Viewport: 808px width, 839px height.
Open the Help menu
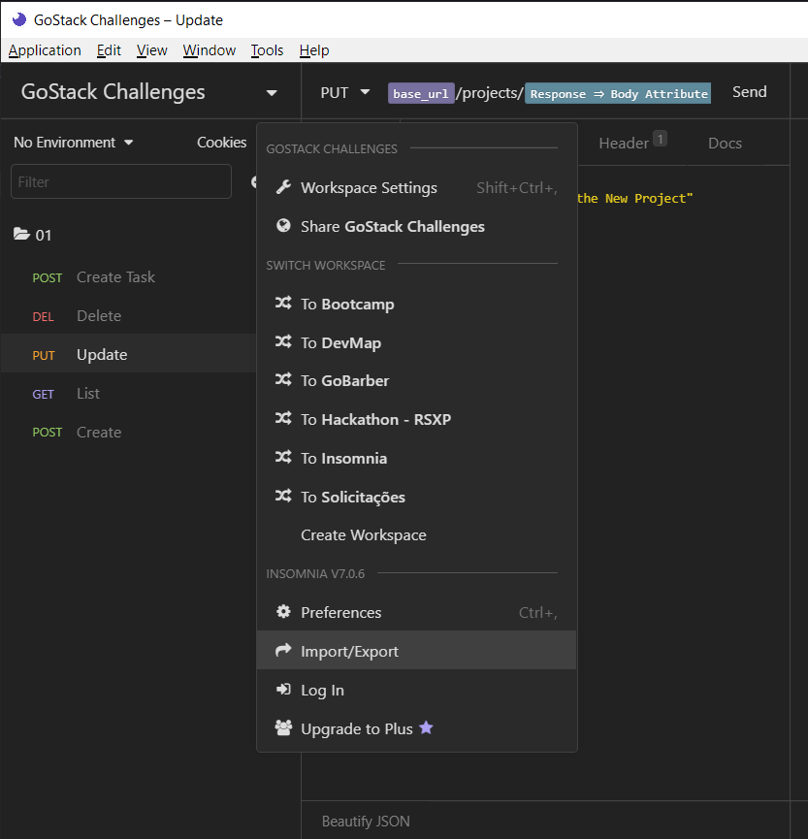point(314,50)
